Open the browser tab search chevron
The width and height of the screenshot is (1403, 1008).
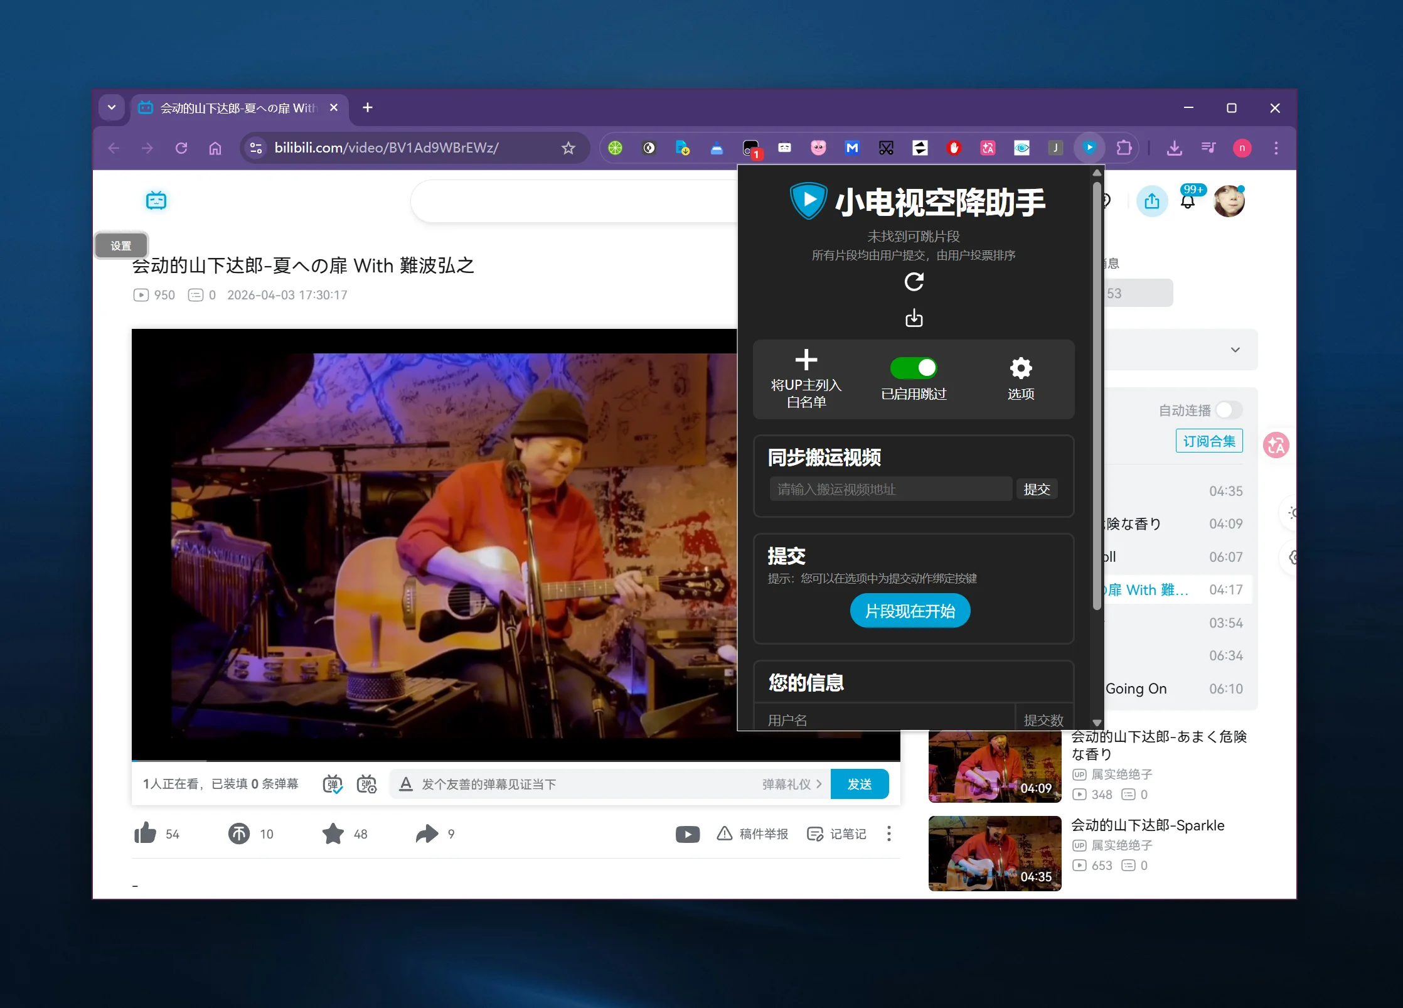(x=112, y=107)
